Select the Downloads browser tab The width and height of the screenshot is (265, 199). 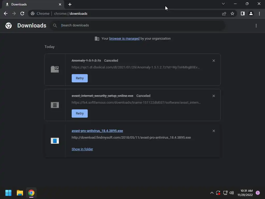pos(33,4)
